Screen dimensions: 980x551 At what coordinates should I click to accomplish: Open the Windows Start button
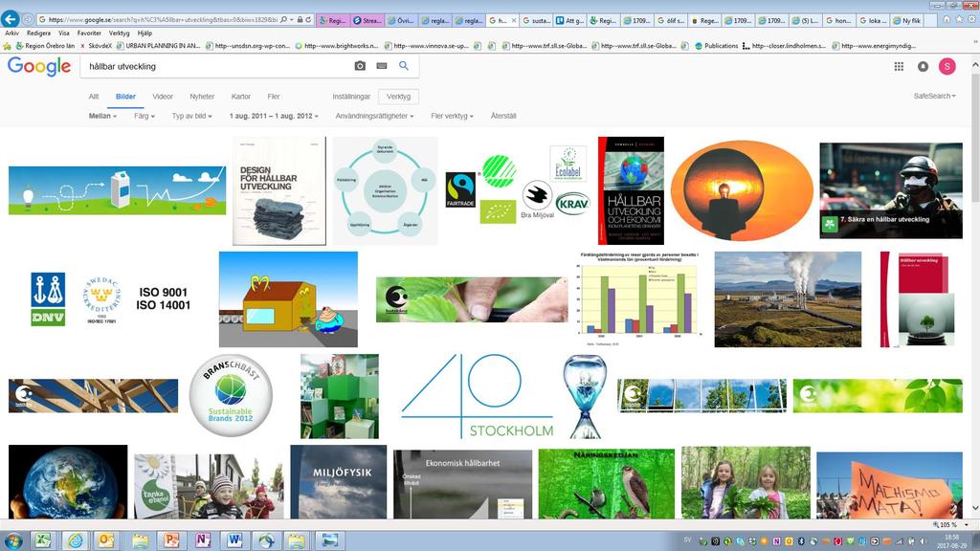click(12, 541)
